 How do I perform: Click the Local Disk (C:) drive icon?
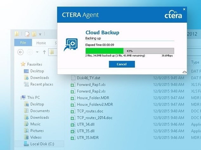(x=26, y=144)
